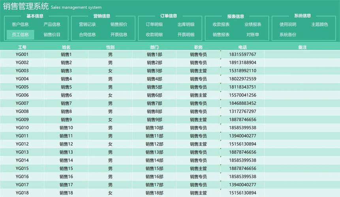Viewport: 340px width, 197px height.
Task: Select phone number cell 18315597767
Action: click(242, 54)
